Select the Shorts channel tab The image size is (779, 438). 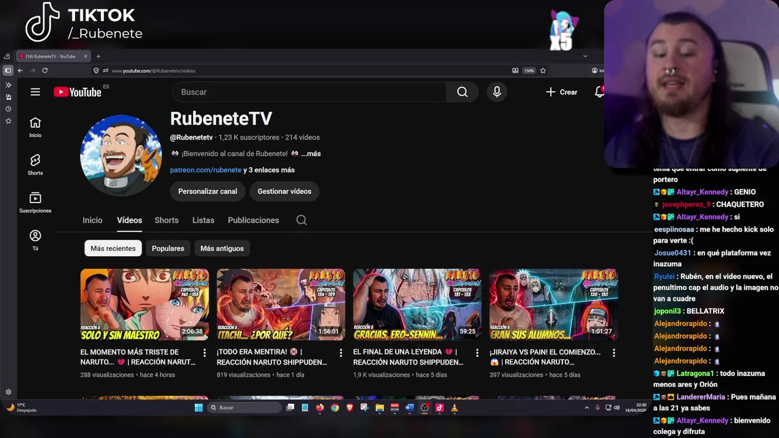pyautogui.click(x=166, y=220)
